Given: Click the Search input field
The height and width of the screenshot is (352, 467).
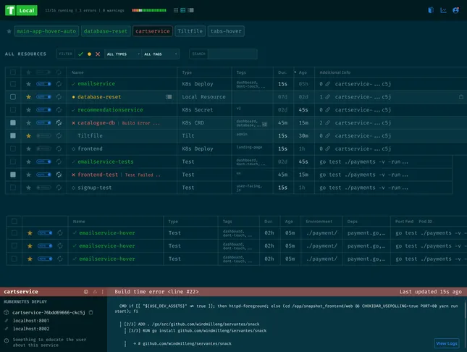Looking at the screenshot, I should point(232,54).
